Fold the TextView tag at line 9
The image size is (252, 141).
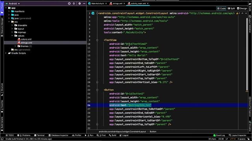(x=97, y=40)
